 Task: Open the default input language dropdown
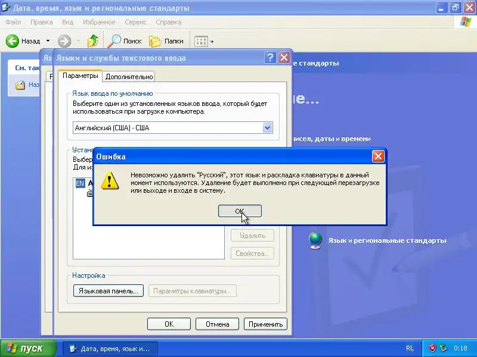267,128
